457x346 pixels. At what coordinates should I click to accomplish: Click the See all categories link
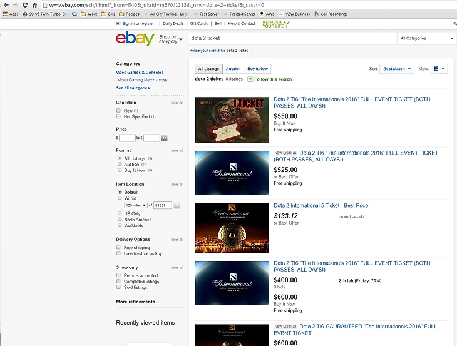(x=133, y=88)
